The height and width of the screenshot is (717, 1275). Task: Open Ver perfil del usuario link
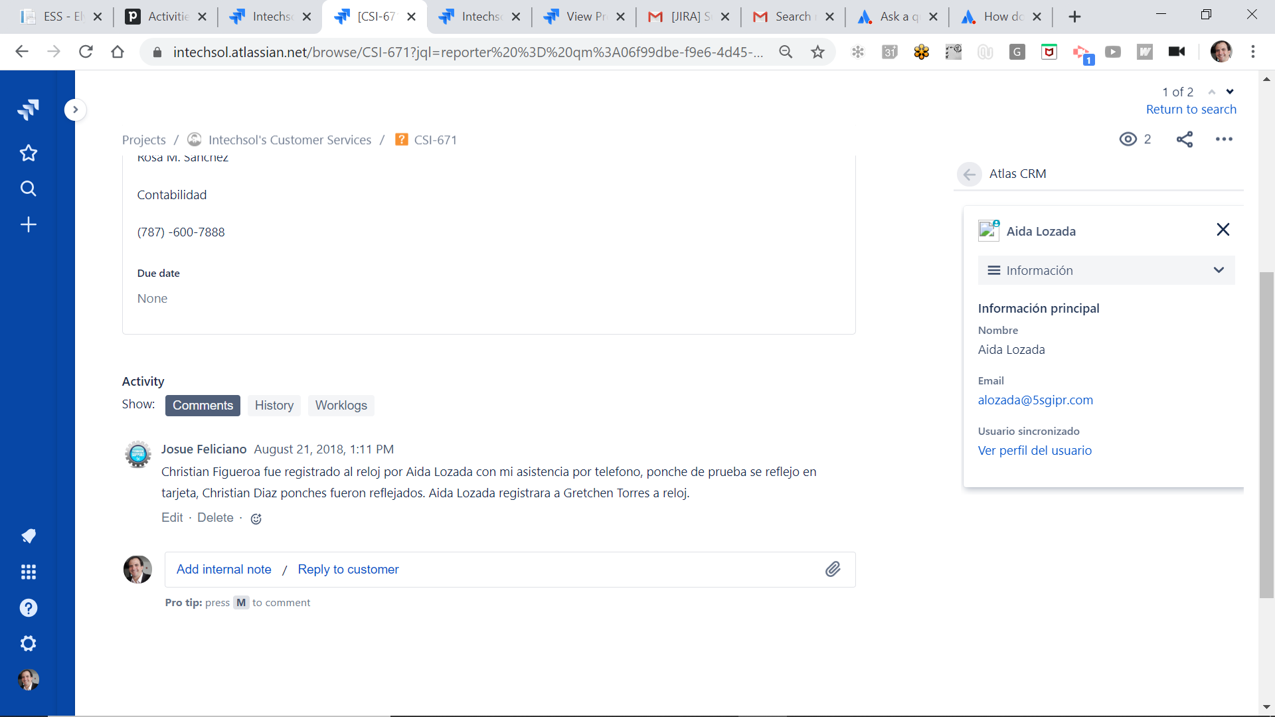coord(1034,451)
